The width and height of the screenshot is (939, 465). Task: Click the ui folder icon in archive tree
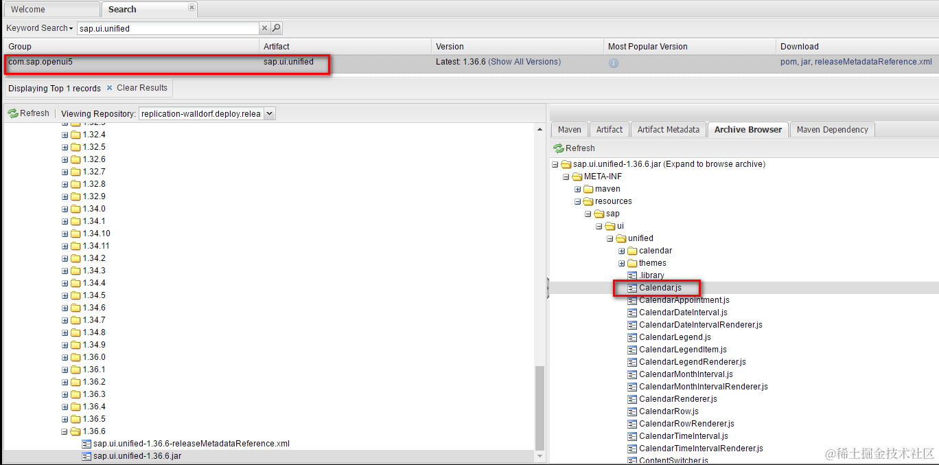click(610, 226)
